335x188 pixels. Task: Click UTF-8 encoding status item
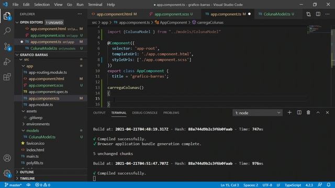tap(267, 185)
